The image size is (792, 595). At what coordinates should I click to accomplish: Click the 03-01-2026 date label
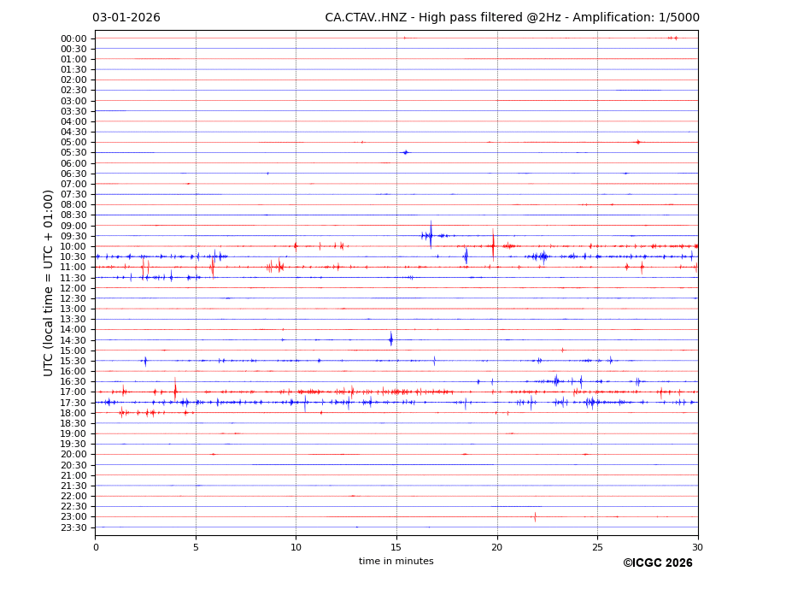point(126,18)
